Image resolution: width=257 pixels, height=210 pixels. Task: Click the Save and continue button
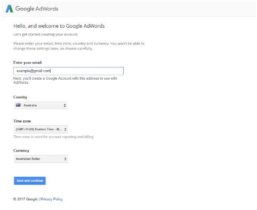30,181
